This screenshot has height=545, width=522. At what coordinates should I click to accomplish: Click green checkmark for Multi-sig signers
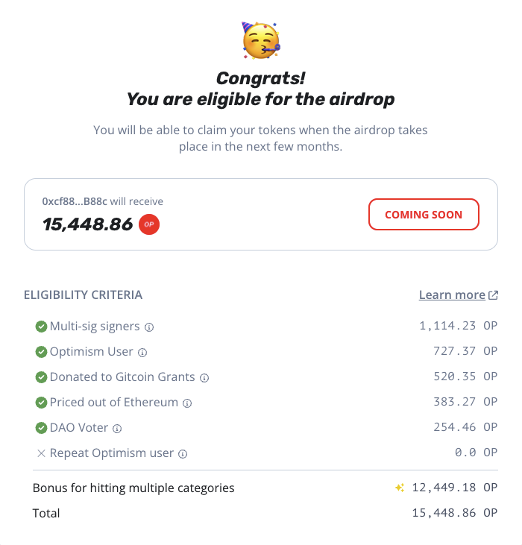41,327
